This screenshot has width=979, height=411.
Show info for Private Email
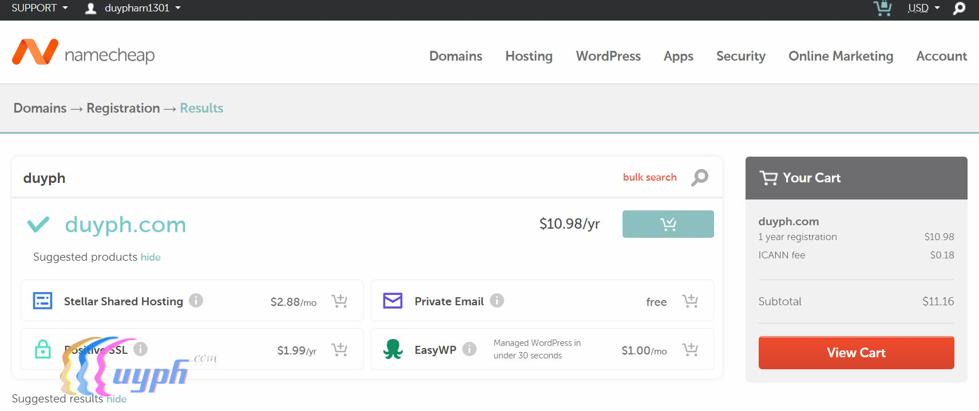497,301
